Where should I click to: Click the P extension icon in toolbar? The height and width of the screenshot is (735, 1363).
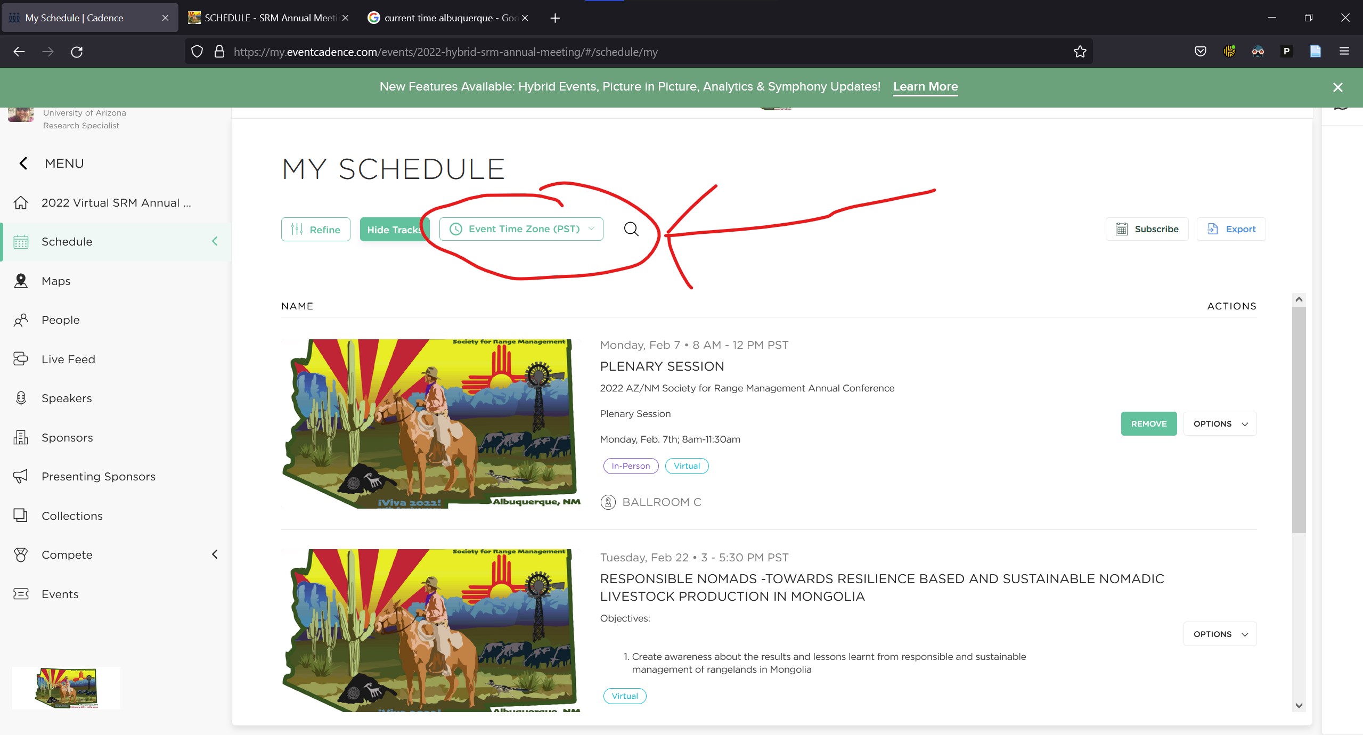[x=1286, y=52]
